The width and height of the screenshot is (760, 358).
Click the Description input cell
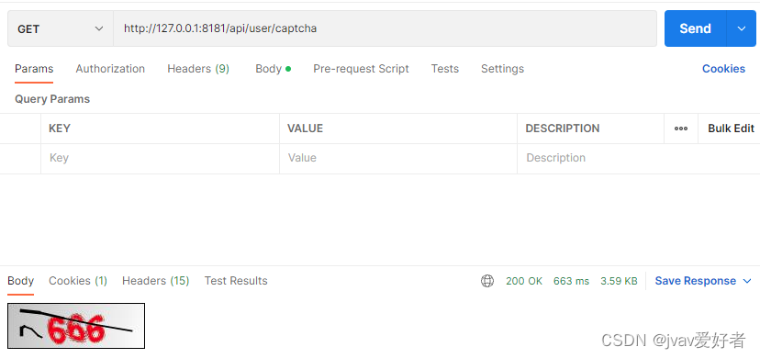tap(638, 159)
